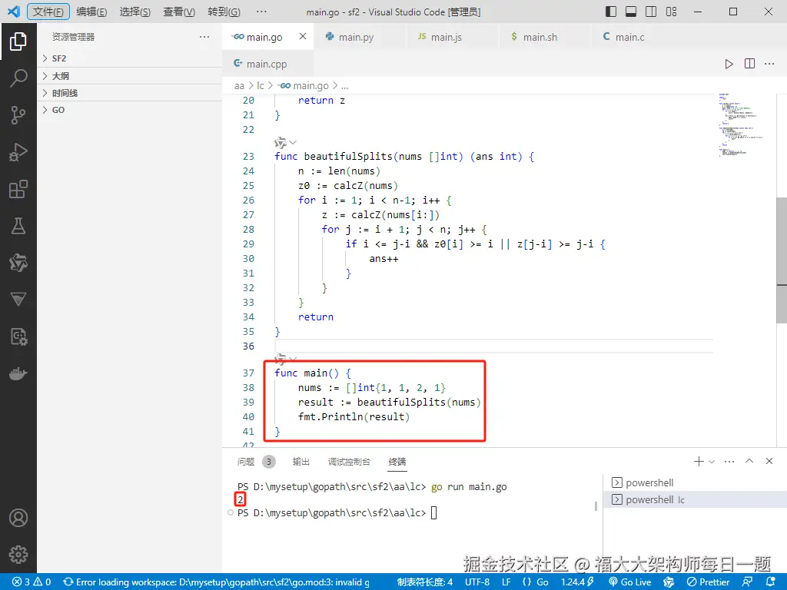Close the terminal panel
Screen dimensions: 787x590
tap(769, 461)
